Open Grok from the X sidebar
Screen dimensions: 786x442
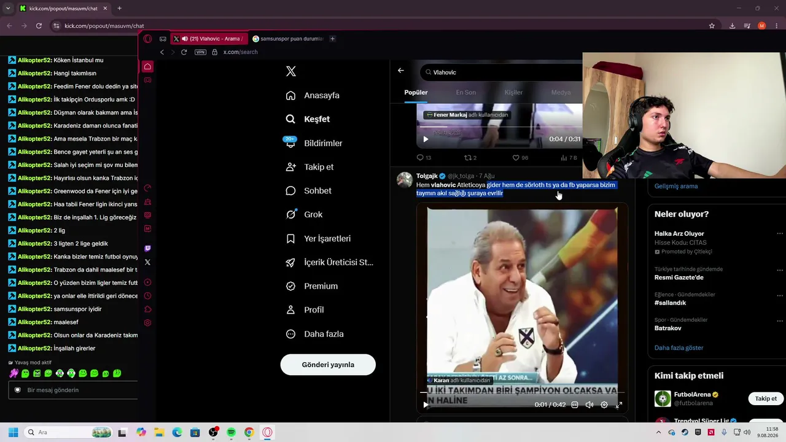[304, 214]
